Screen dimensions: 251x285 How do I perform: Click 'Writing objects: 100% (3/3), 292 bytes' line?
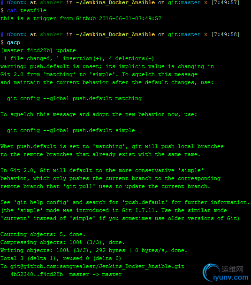(94, 251)
